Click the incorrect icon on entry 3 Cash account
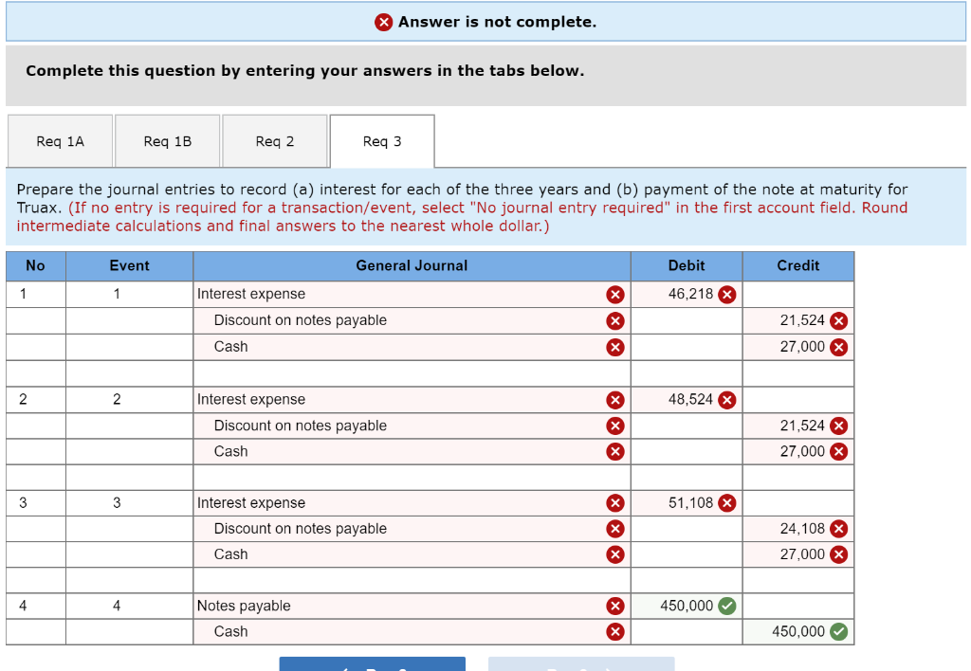This screenshot has width=971, height=671. [x=614, y=554]
